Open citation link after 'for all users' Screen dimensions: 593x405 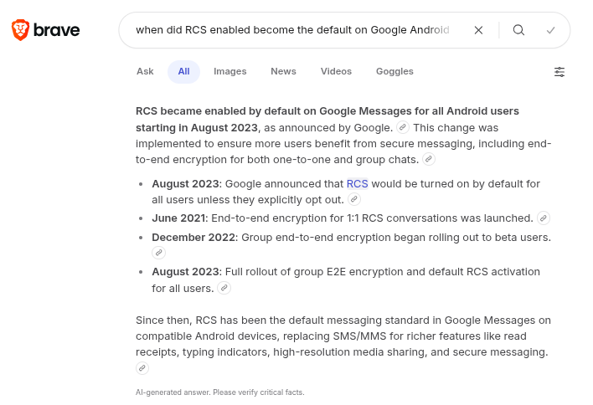pos(224,289)
